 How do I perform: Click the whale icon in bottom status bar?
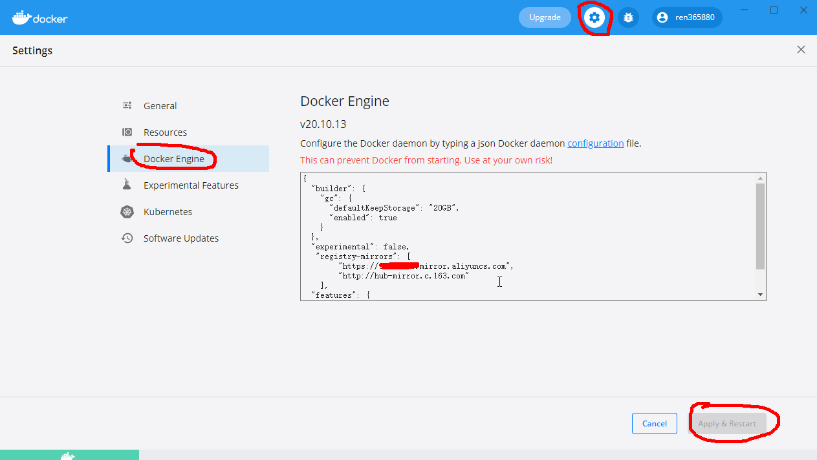tap(68, 455)
